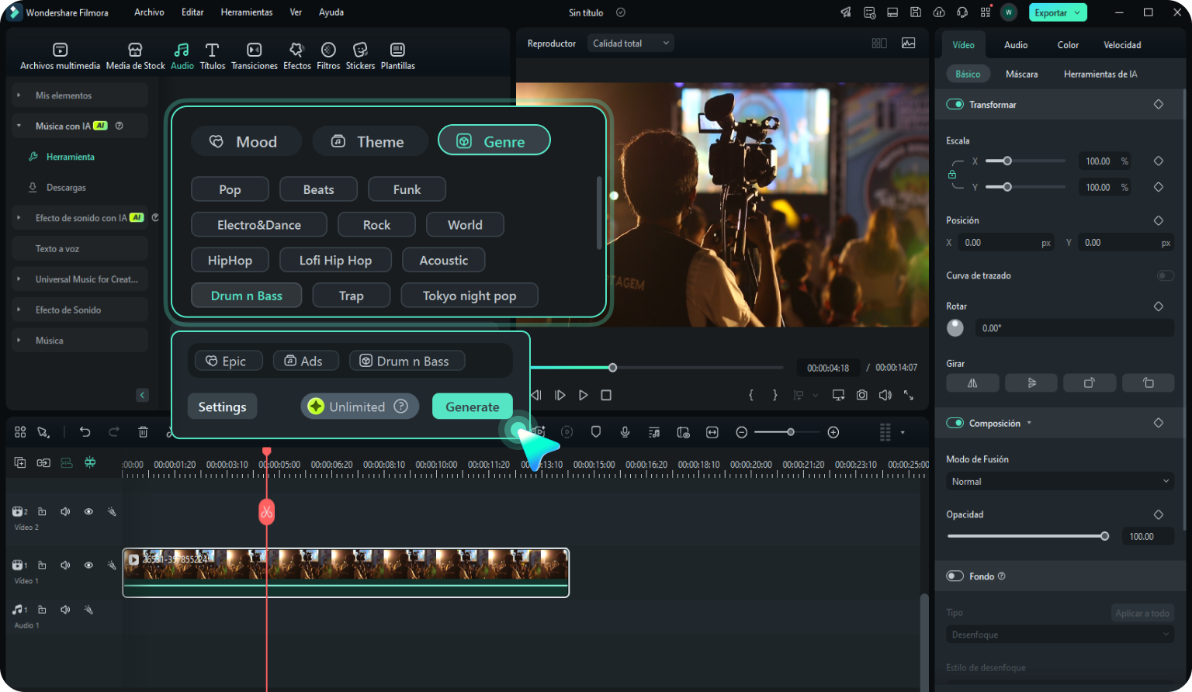Choose the Lofi Hip Hop genre

click(335, 260)
